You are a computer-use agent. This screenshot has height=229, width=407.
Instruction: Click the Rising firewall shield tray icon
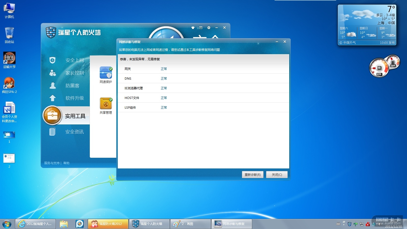[x=350, y=224]
